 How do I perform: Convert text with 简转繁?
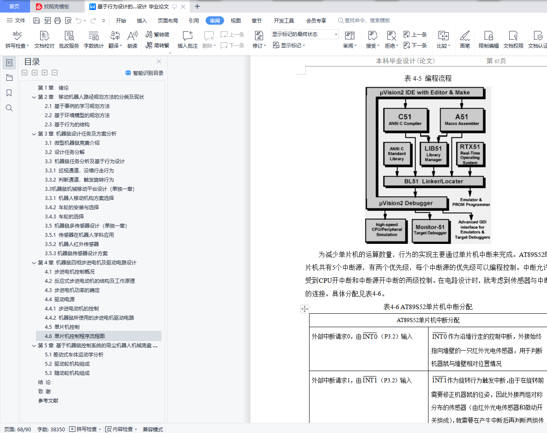pos(157,45)
